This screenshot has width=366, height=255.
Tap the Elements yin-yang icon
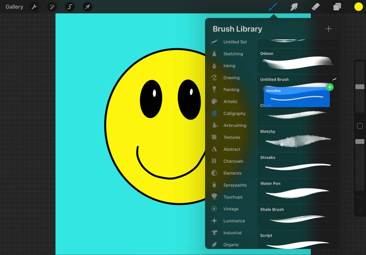click(x=214, y=173)
